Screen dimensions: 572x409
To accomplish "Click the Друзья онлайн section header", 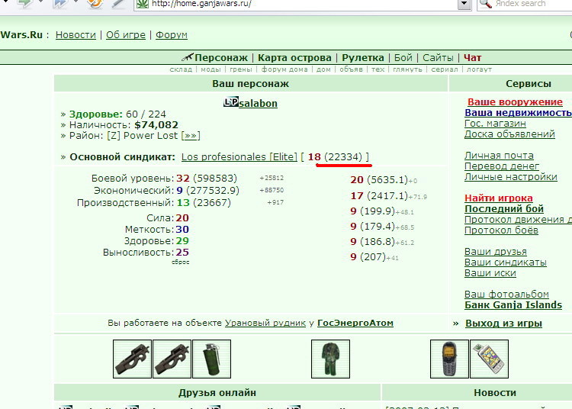I will click(x=217, y=392).
